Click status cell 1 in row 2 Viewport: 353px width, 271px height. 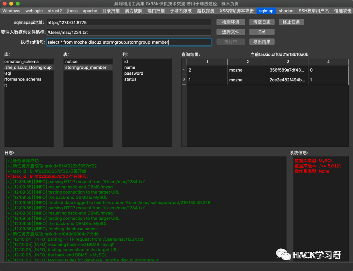click(328, 80)
